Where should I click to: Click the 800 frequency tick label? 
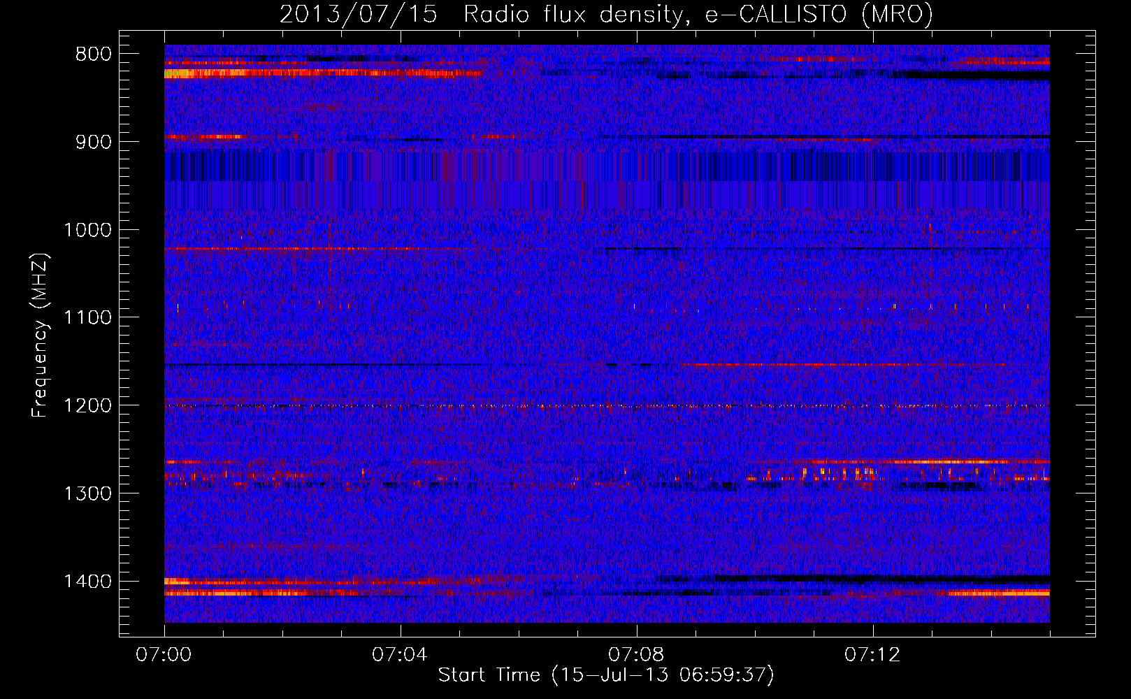[x=93, y=55]
